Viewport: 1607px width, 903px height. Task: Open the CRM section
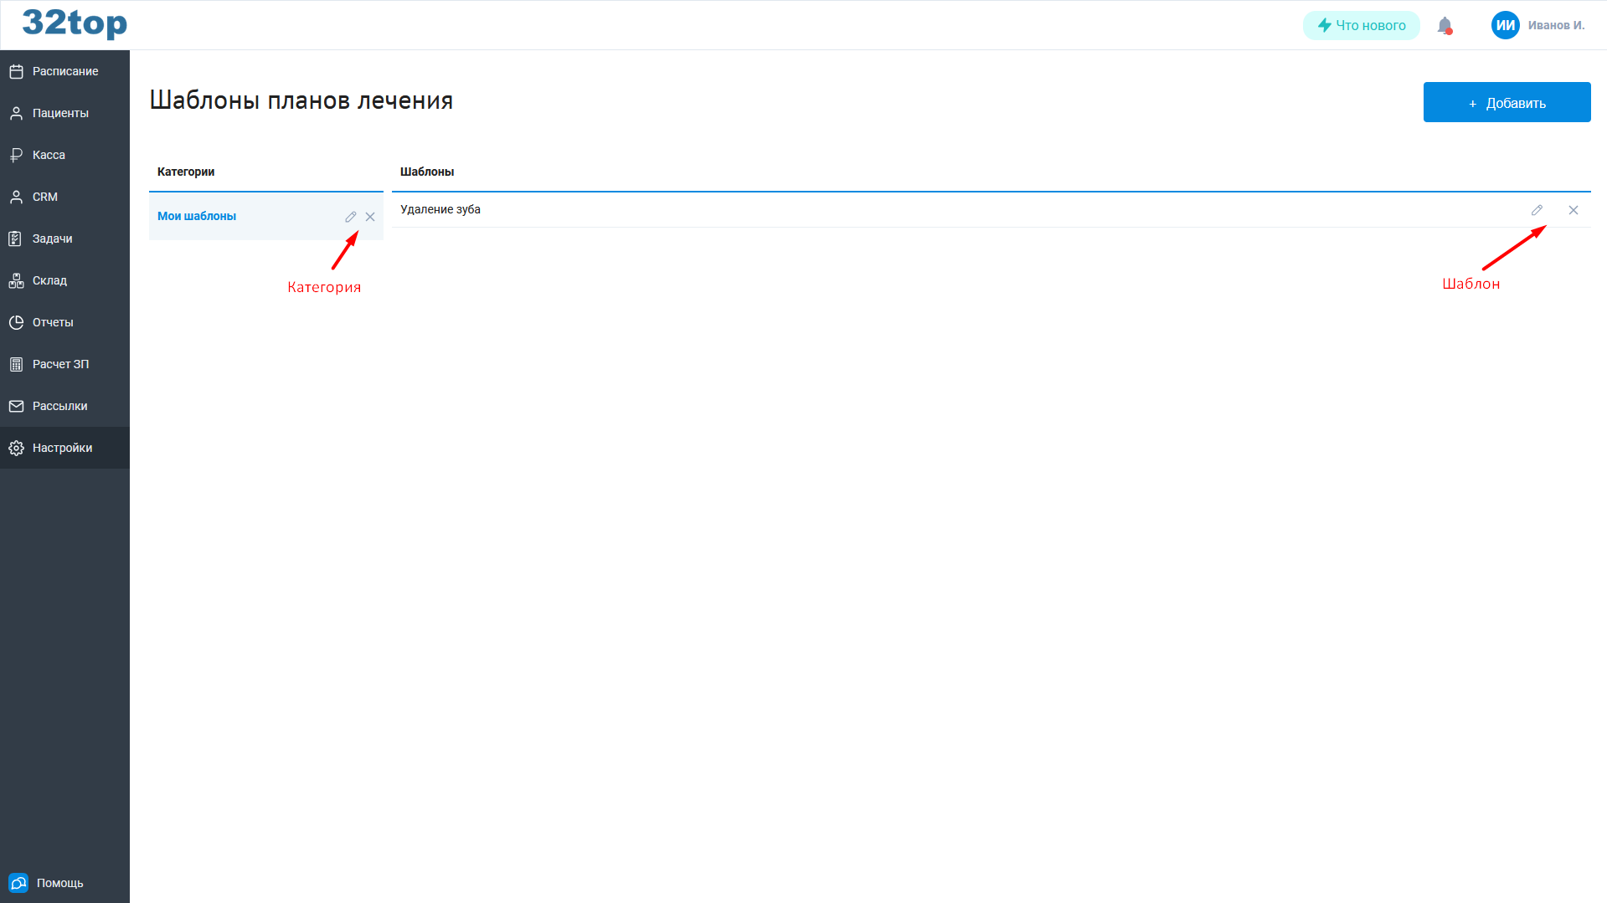pos(45,197)
